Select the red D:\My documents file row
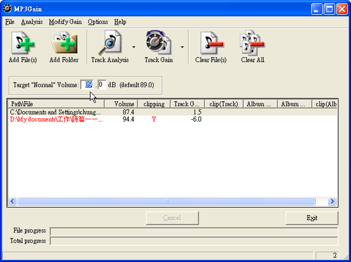 click(173, 119)
